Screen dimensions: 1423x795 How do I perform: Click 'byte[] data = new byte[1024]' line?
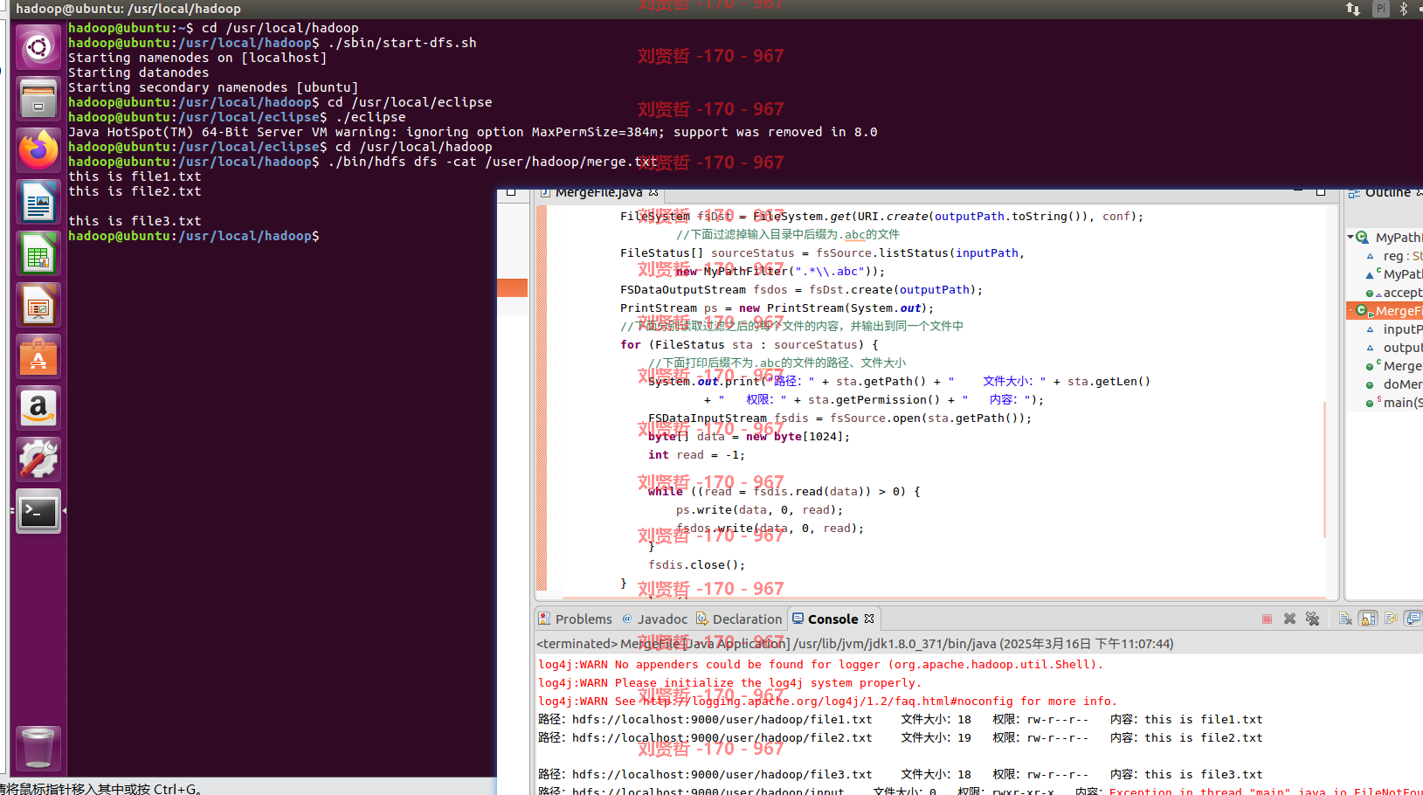pyautogui.click(x=749, y=437)
